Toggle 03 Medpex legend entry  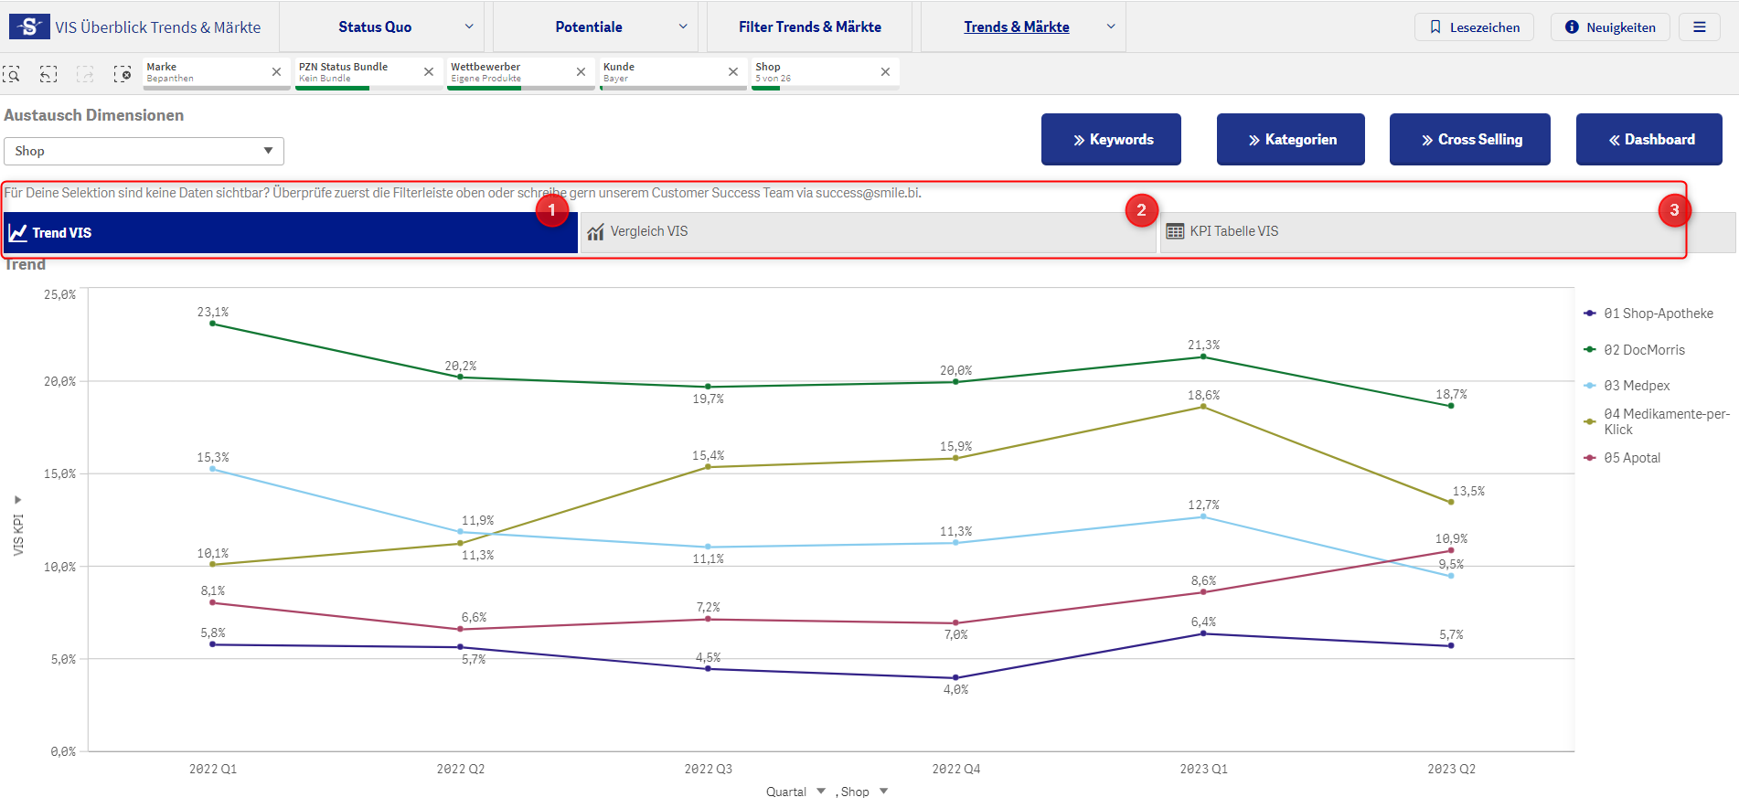pos(1636,386)
